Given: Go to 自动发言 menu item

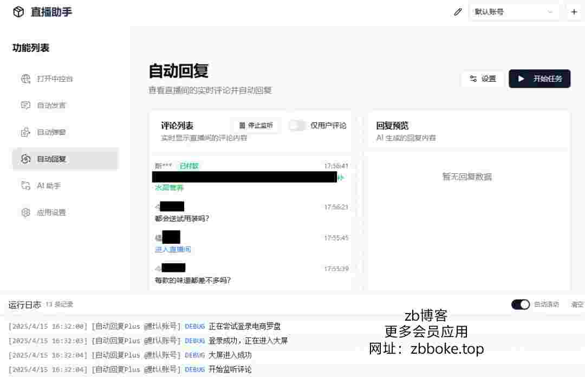Looking at the screenshot, I should tap(66, 106).
